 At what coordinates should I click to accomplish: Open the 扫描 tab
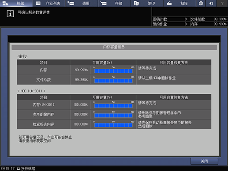pos(180,3)
